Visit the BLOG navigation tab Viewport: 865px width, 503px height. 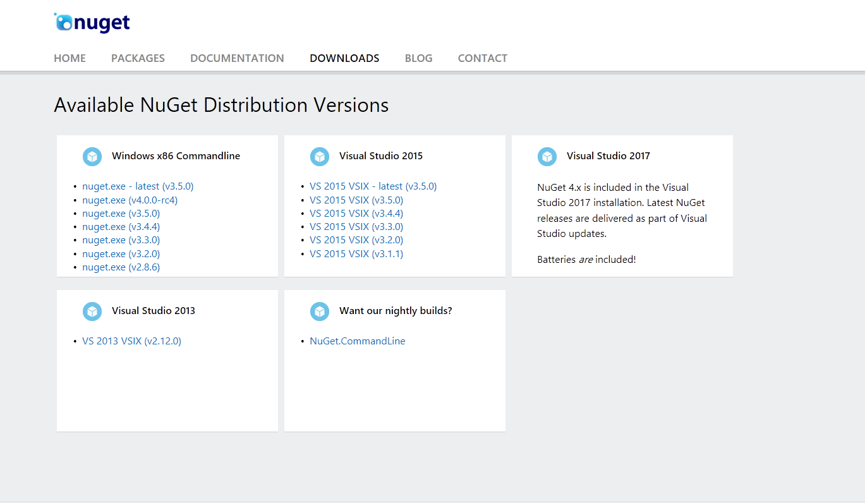[x=418, y=58]
